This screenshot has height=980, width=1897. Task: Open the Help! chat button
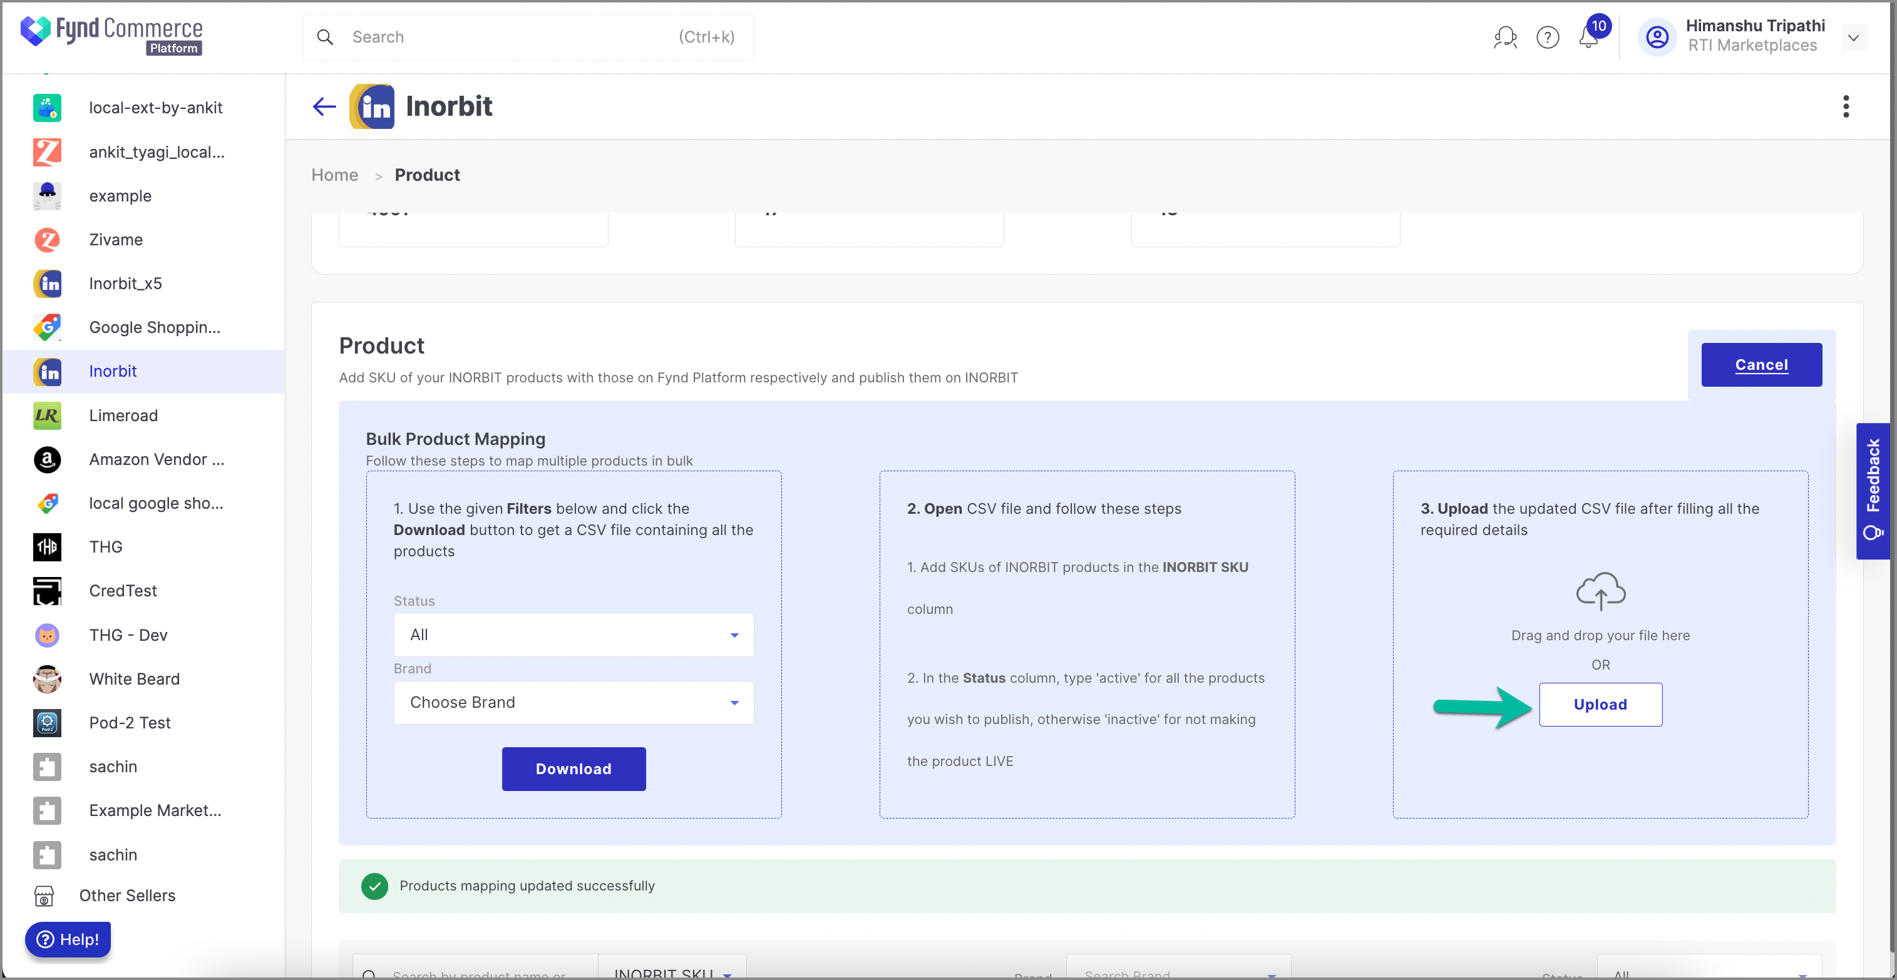68,939
